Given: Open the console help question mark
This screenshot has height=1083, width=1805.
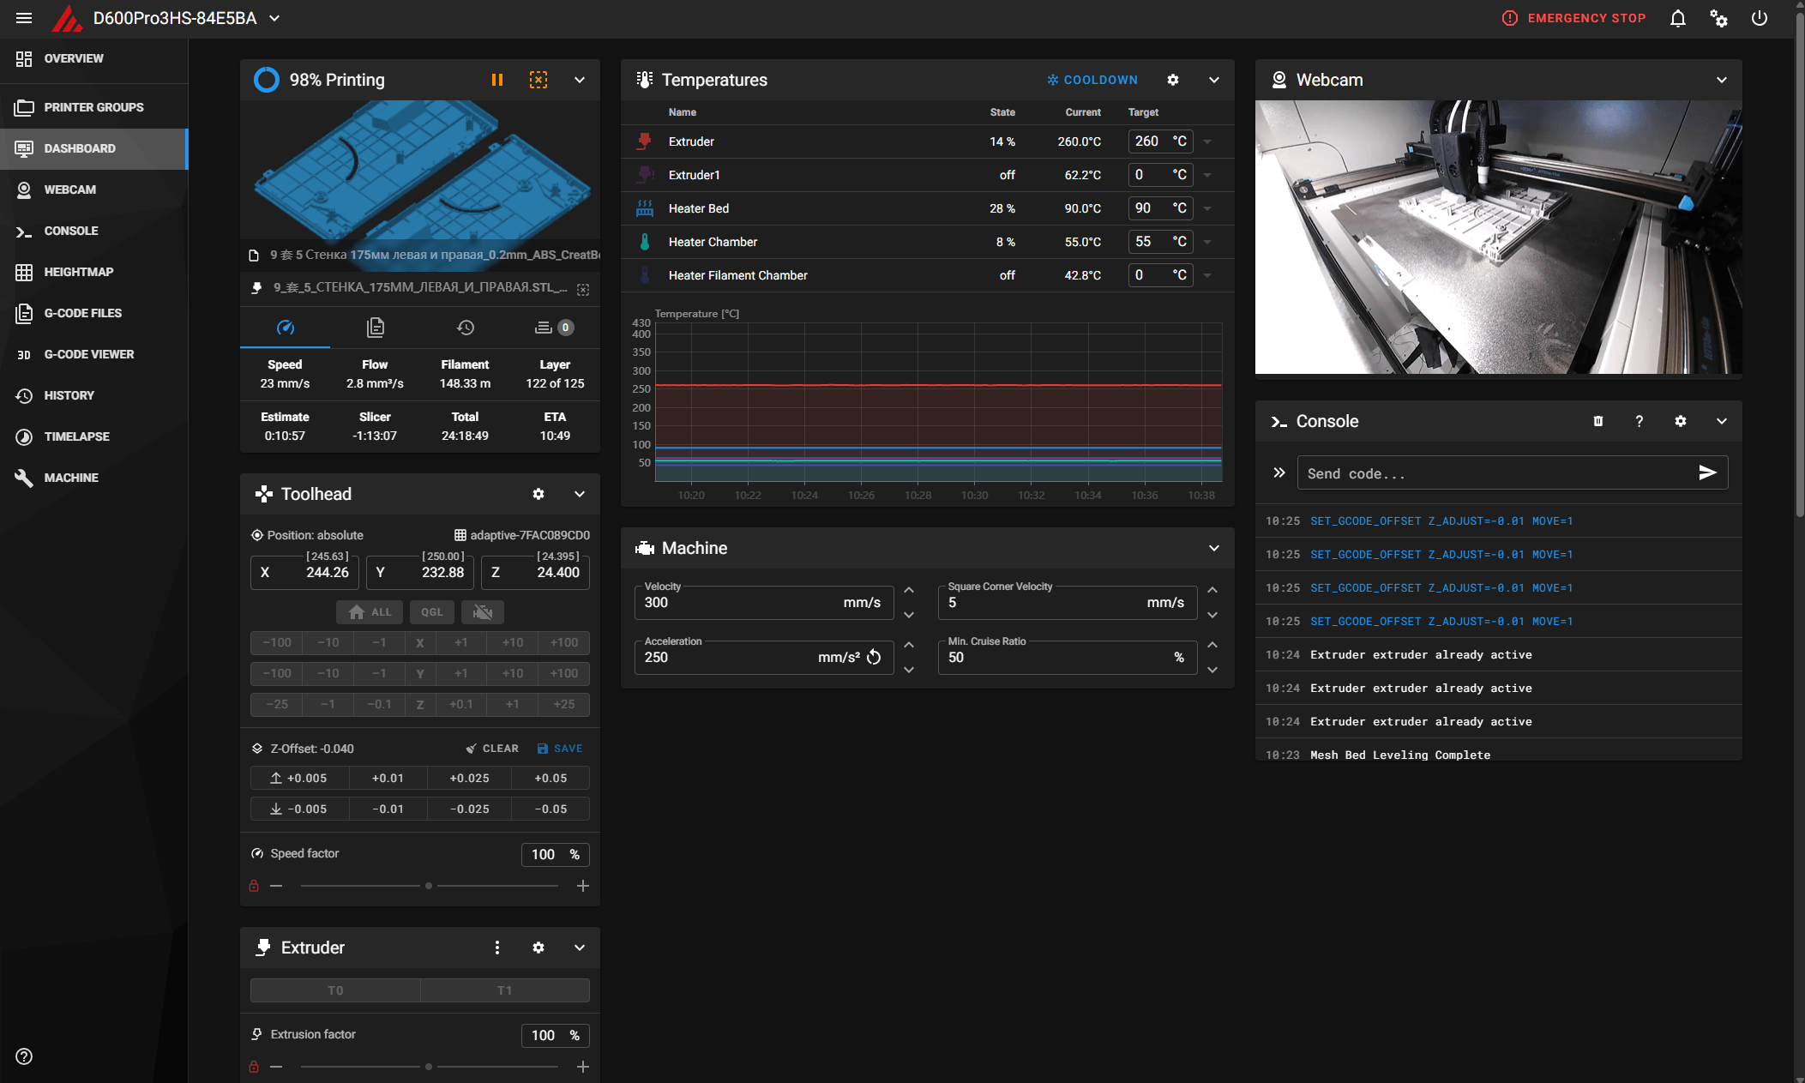Looking at the screenshot, I should click(1640, 421).
